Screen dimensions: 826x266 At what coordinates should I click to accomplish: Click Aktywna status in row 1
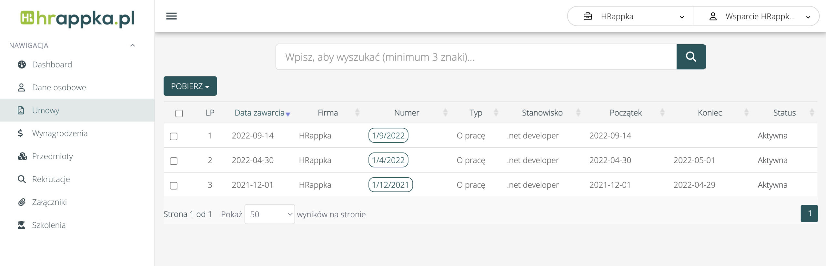click(x=772, y=135)
